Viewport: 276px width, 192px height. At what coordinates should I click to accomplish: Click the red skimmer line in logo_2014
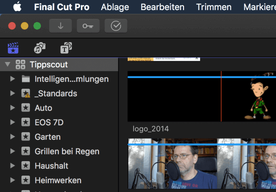(221, 96)
